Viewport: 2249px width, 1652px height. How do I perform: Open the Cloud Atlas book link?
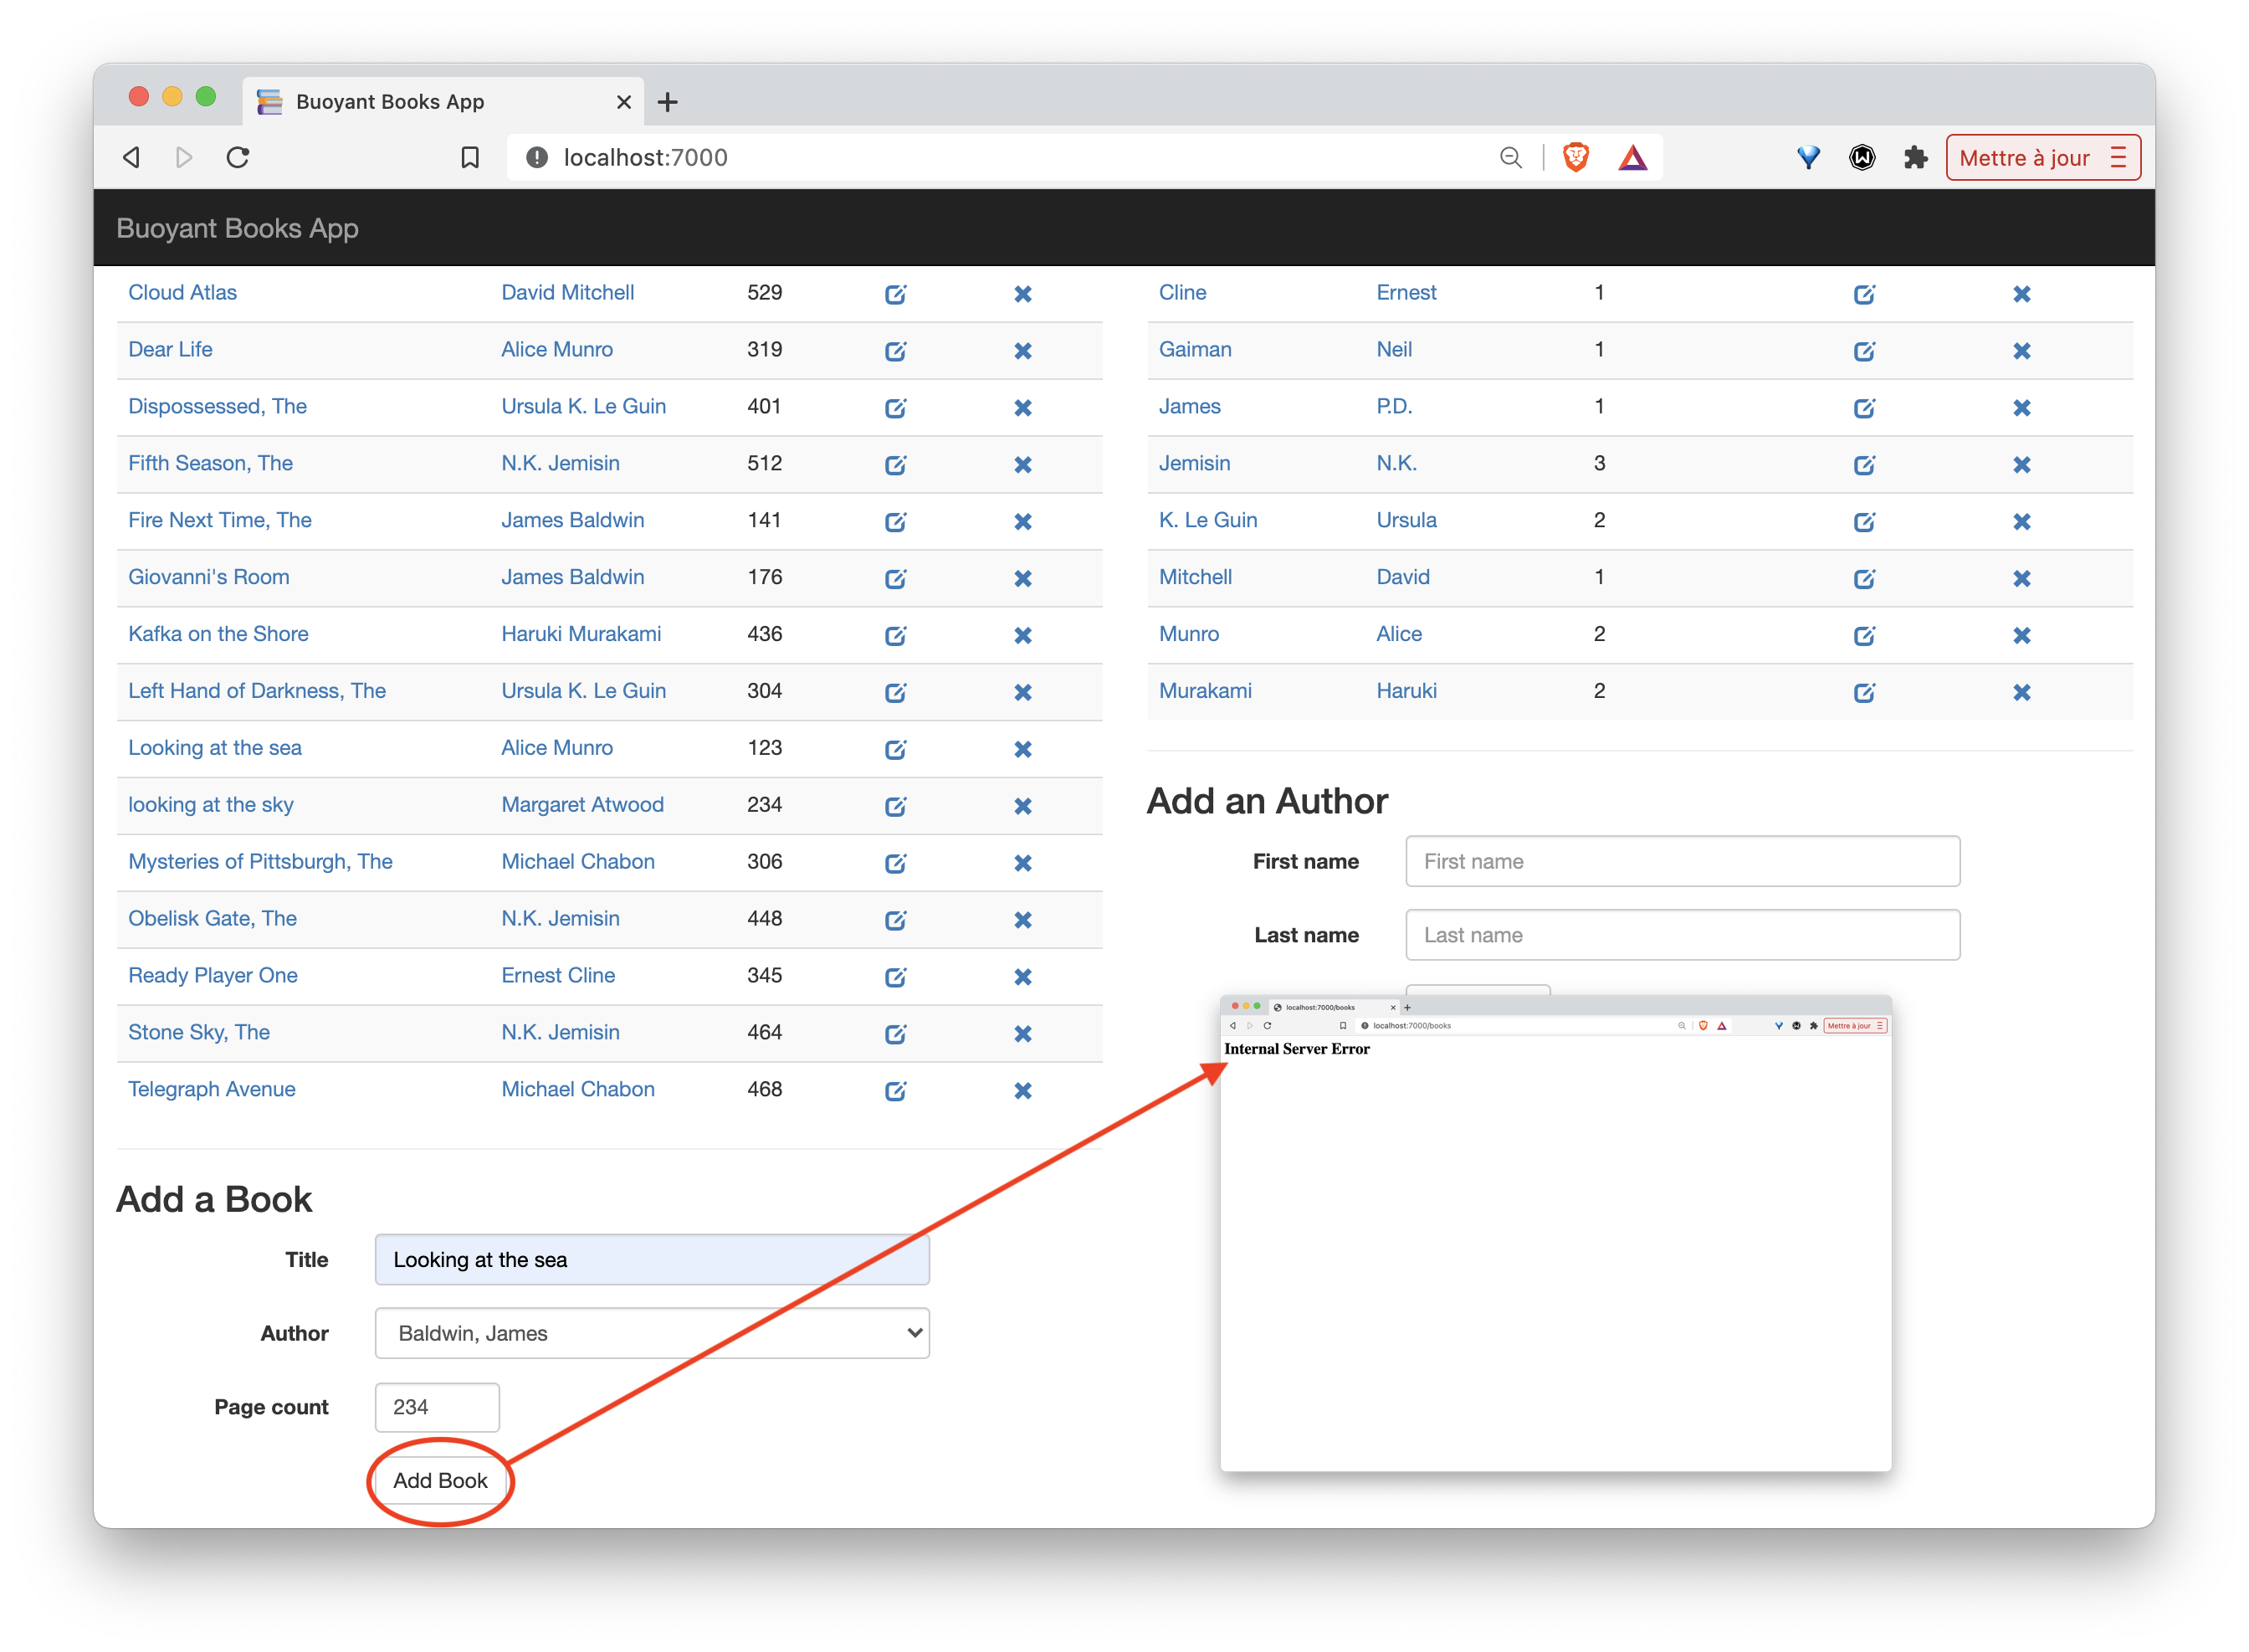pos(182,292)
